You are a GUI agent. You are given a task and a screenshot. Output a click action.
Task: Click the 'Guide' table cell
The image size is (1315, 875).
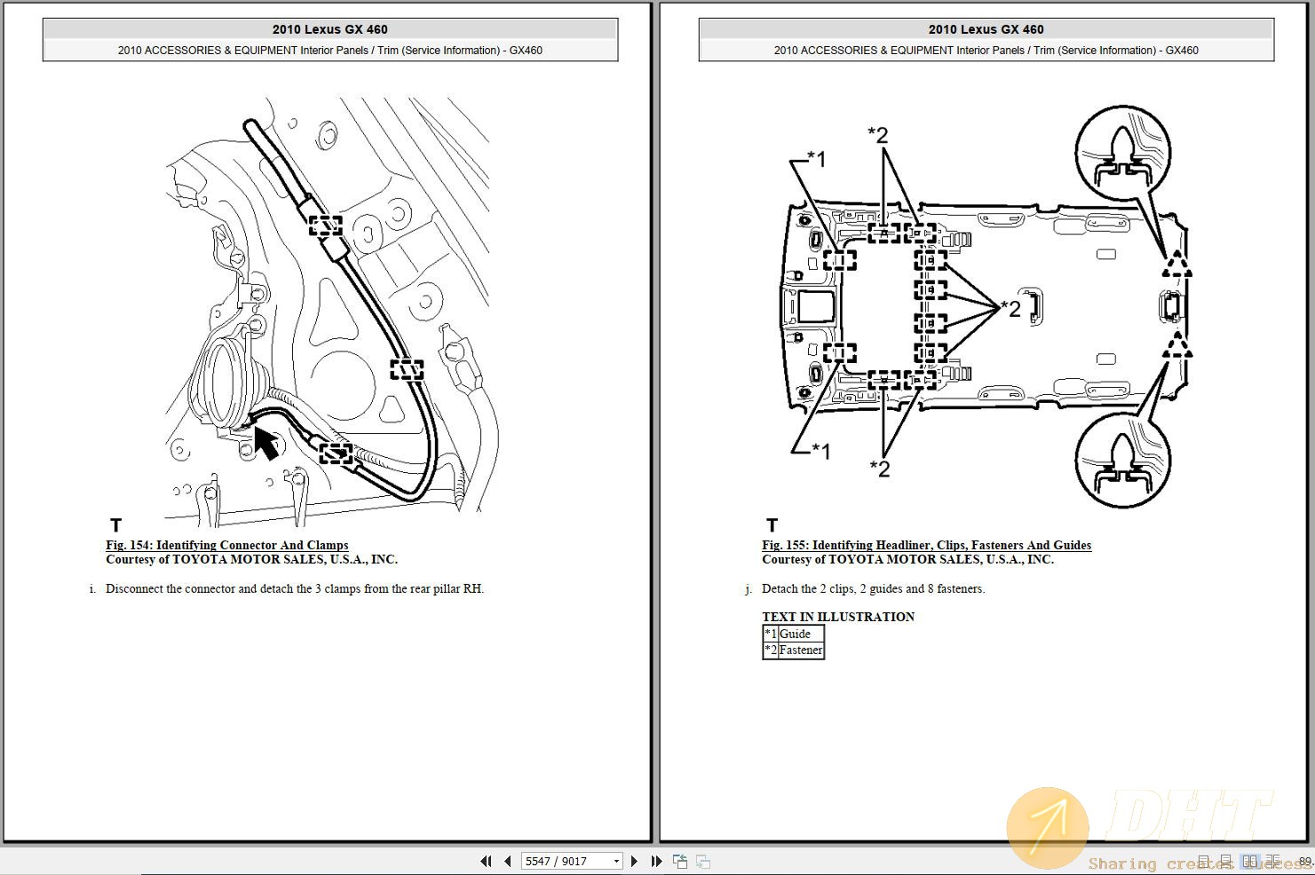pyautogui.click(x=801, y=634)
